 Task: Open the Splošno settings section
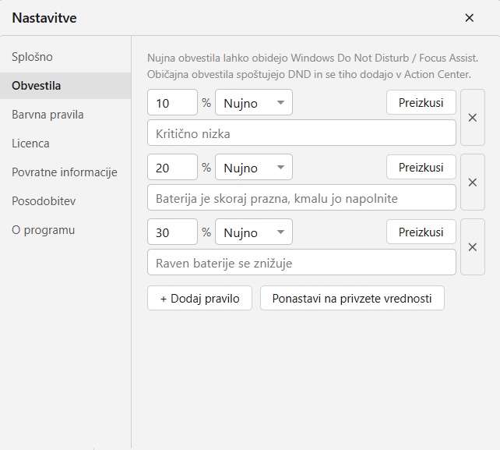pyautogui.click(x=65, y=57)
